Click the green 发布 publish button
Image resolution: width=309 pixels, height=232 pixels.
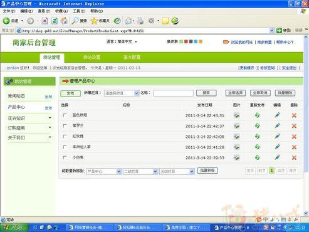point(71,93)
